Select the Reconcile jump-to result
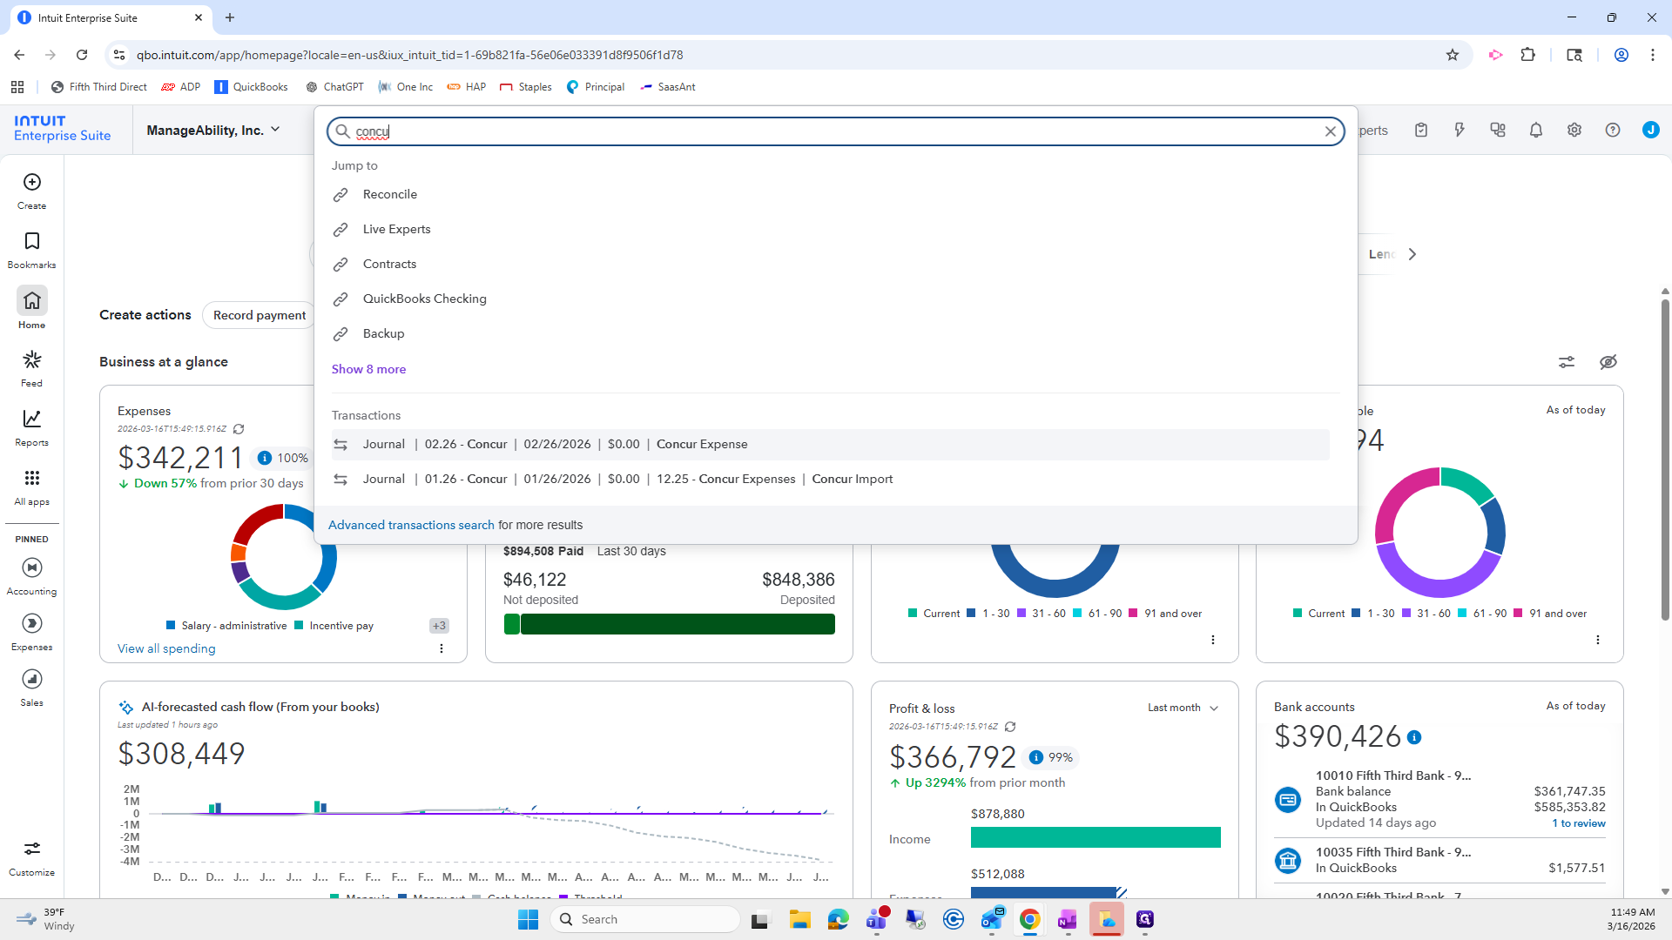This screenshot has width=1672, height=940. pos(389,194)
